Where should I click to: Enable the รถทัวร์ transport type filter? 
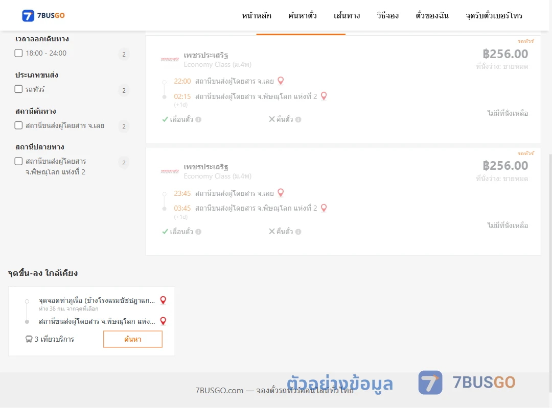coord(19,89)
